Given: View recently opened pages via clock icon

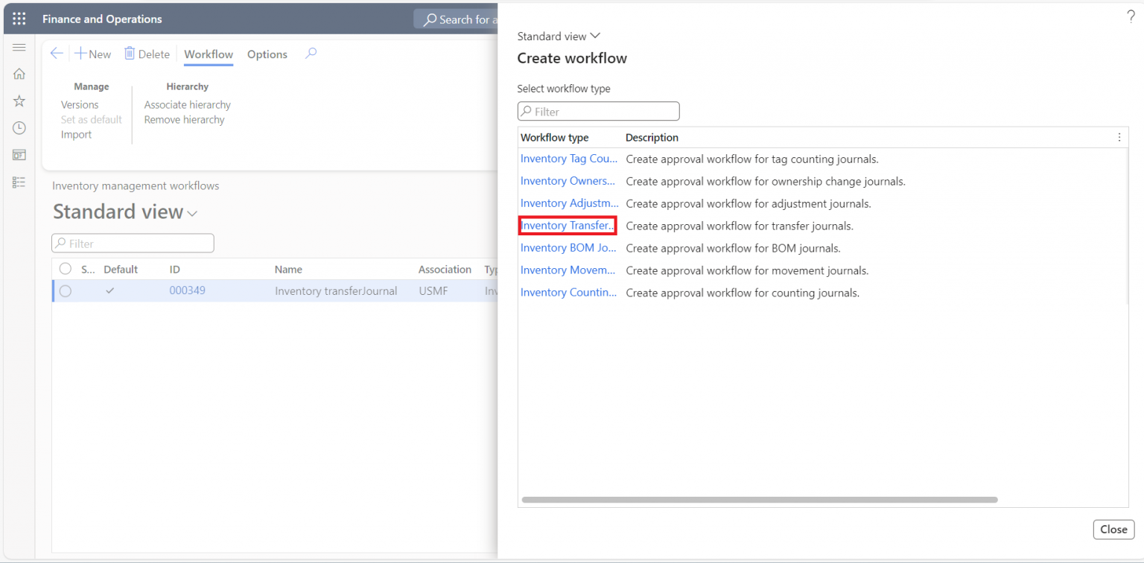Looking at the screenshot, I should point(19,127).
